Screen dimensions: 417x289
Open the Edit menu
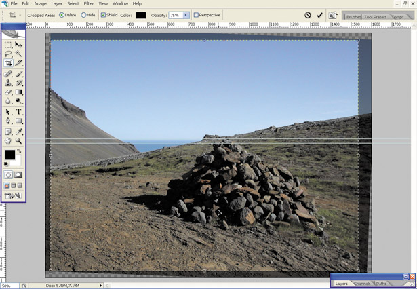point(26,3)
